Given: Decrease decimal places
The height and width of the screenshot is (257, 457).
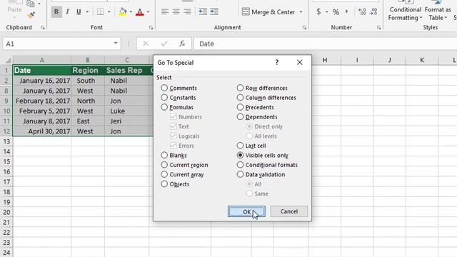Looking at the screenshot, I should tap(373, 11).
